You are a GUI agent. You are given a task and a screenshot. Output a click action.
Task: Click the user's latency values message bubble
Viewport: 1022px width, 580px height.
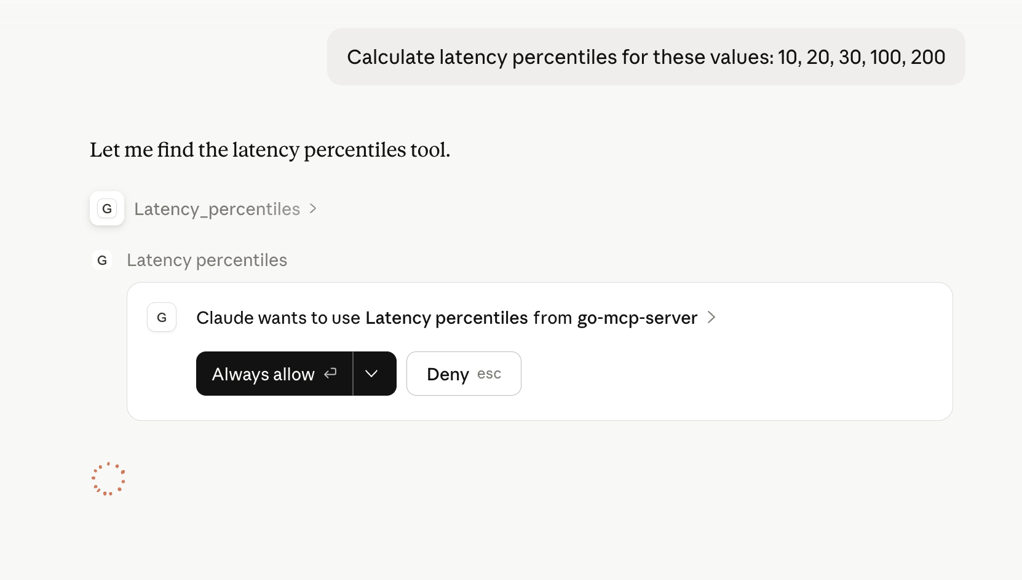pos(645,57)
